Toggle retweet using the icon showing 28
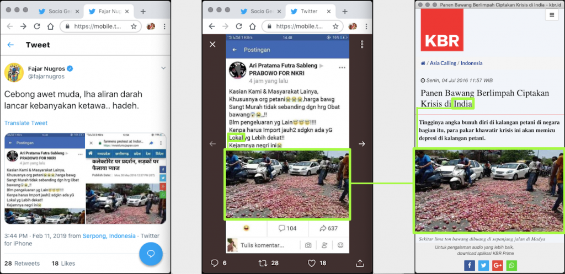This screenshot has width=565, height=274. [x=263, y=263]
